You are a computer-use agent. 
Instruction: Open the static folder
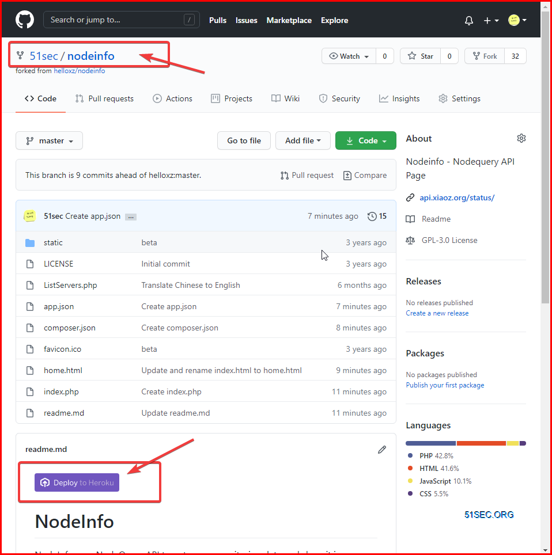(53, 242)
